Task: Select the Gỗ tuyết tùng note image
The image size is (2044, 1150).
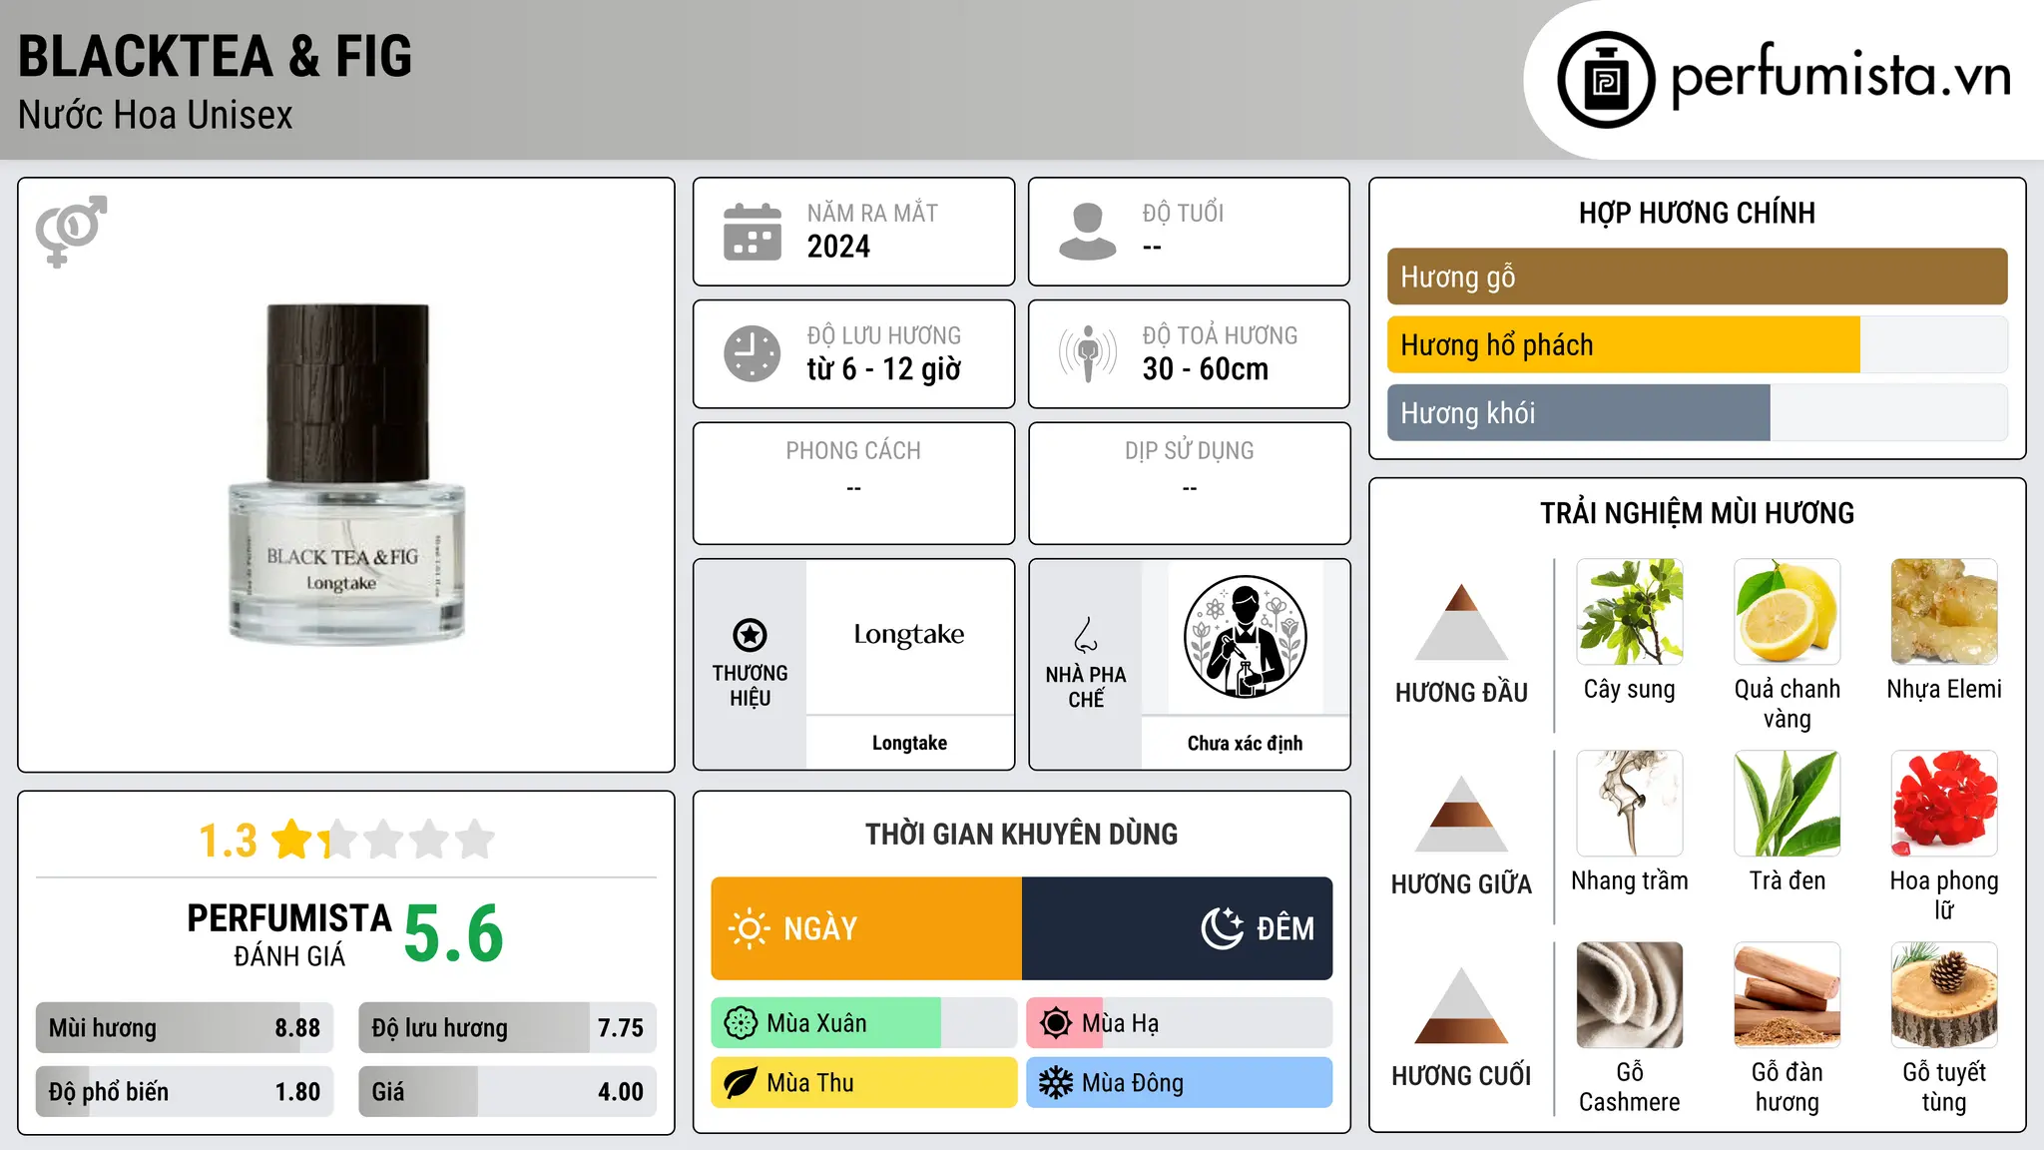Action: pos(1944,995)
